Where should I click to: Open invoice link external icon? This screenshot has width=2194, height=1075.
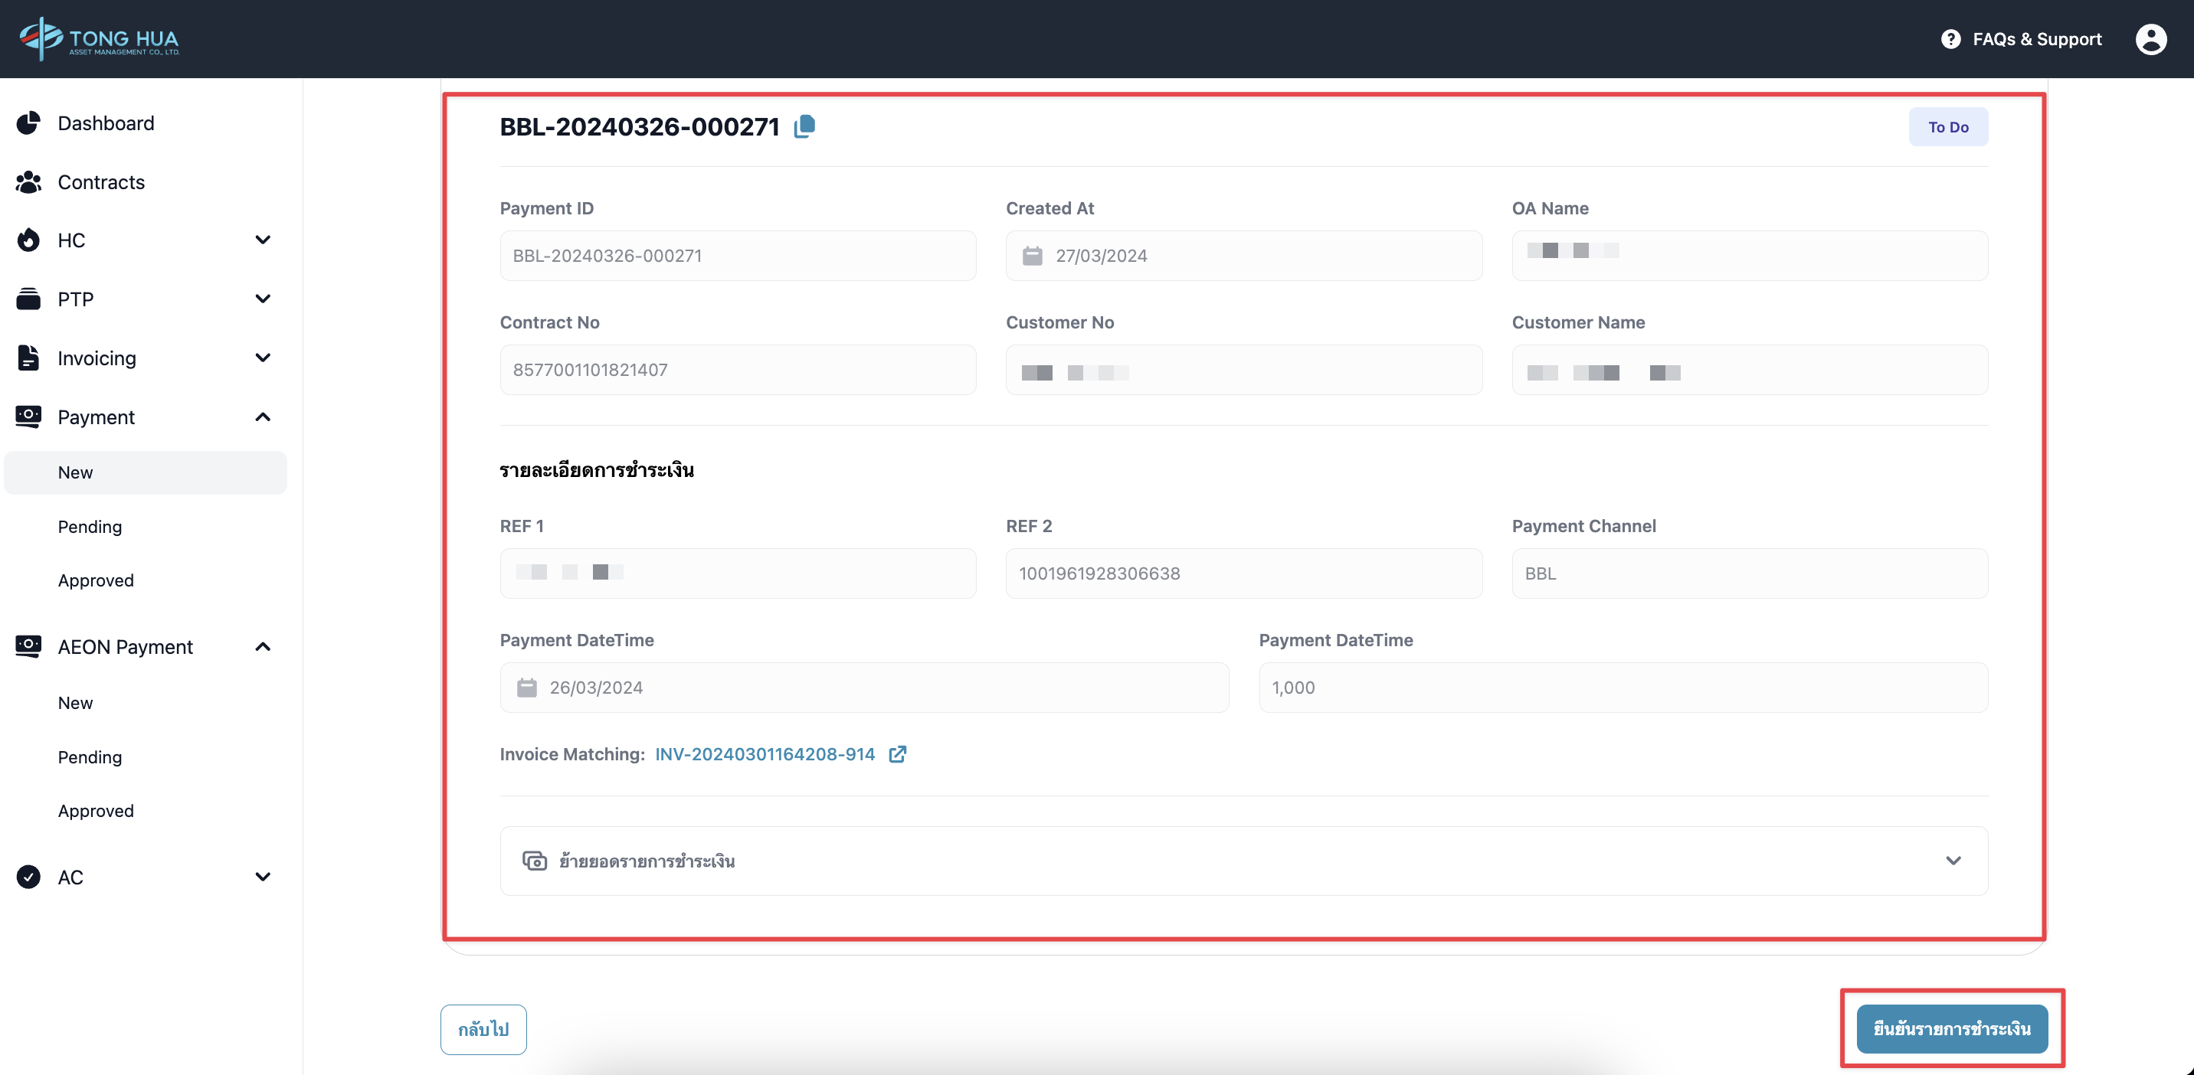[x=897, y=754]
